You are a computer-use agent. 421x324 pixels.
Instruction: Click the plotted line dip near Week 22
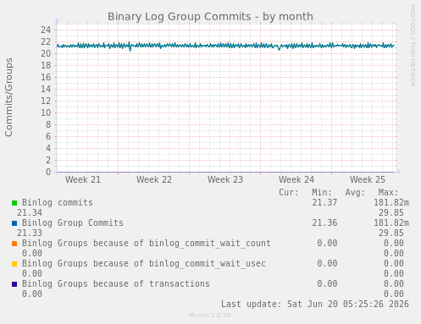pyautogui.click(x=130, y=50)
